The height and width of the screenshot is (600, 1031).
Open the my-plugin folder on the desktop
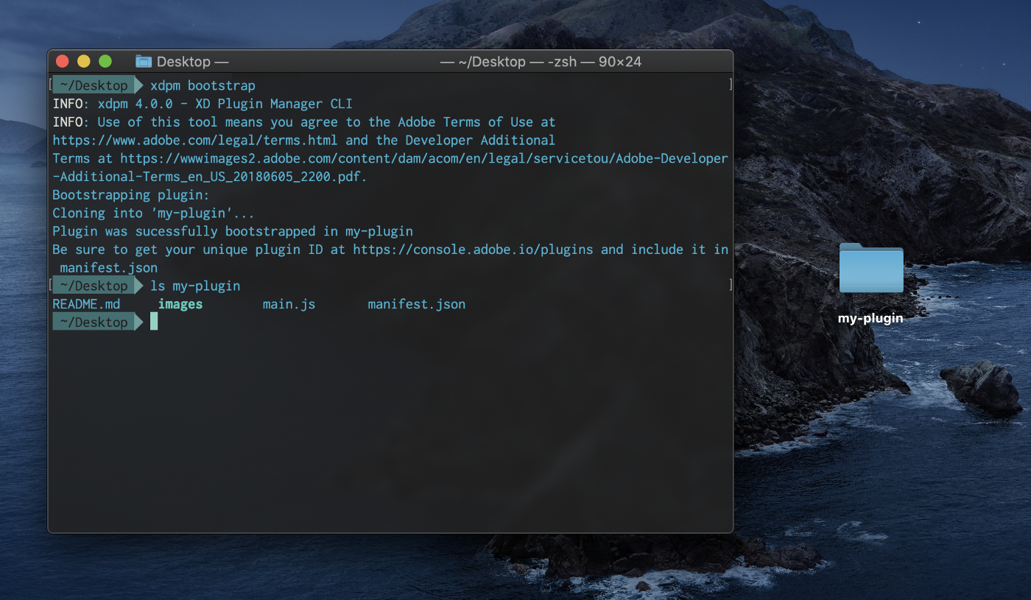(870, 269)
